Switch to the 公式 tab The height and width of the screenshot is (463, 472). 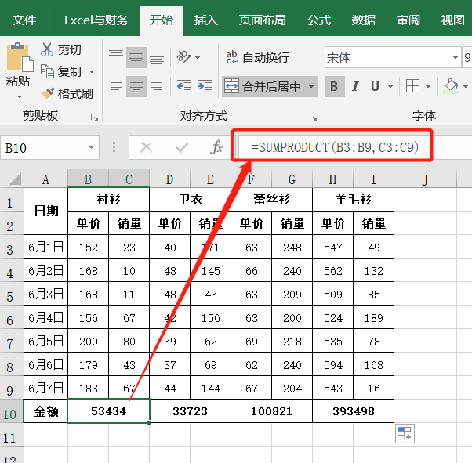pyautogui.click(x=319, y=20)
